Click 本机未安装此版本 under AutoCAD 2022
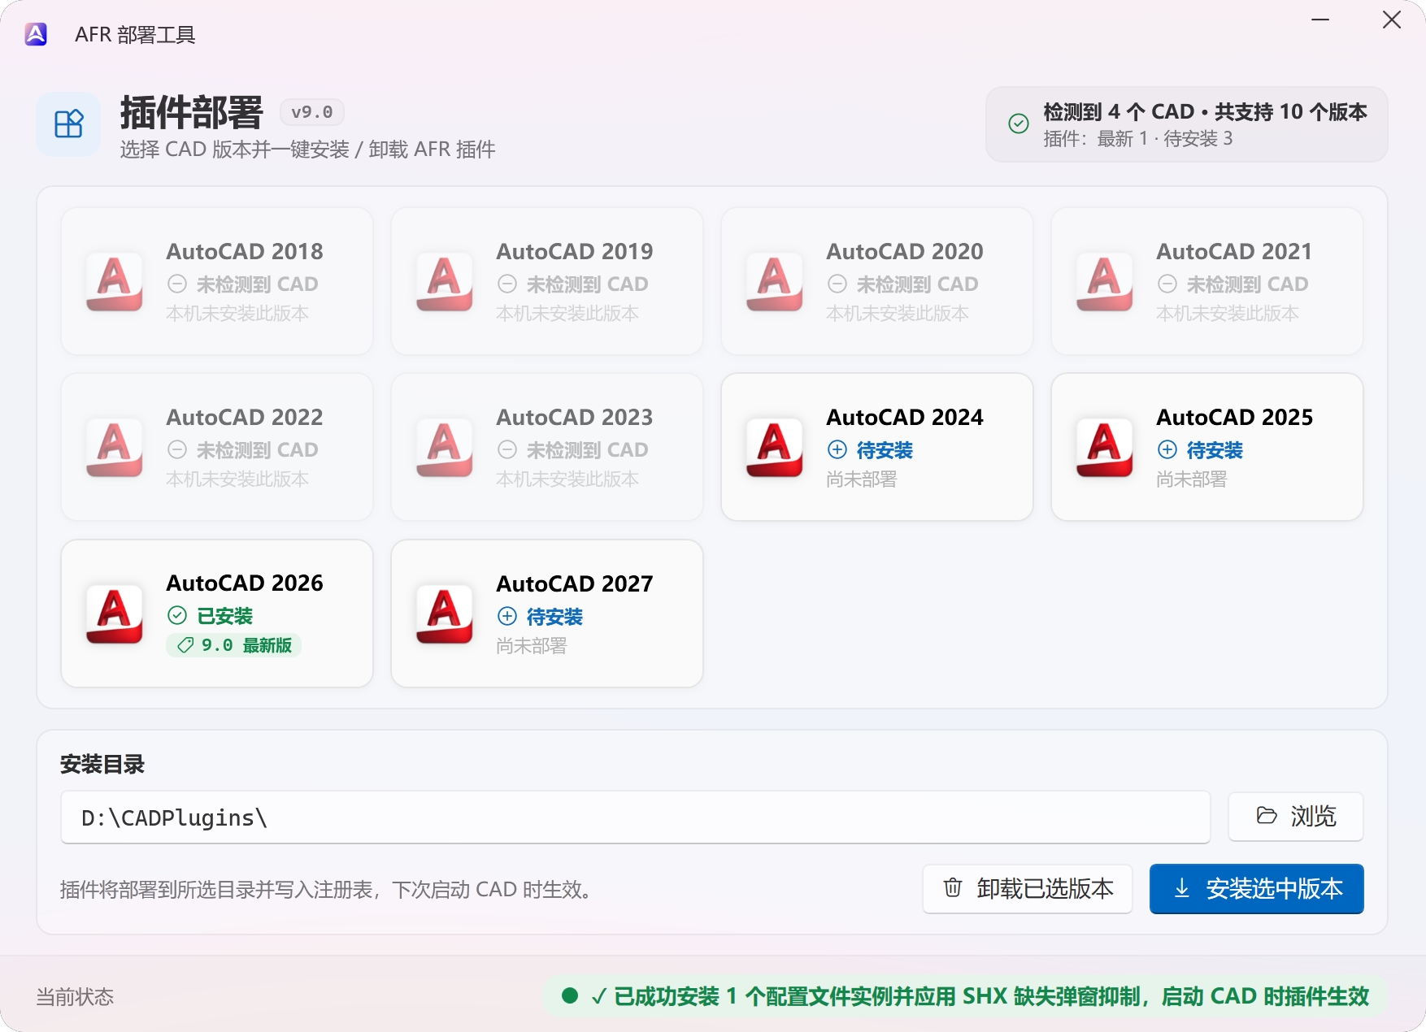Viewport: 1426px width, 1032px height. click(x=237, y=479)
